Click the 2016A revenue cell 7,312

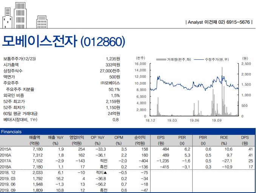click(37, 155)
